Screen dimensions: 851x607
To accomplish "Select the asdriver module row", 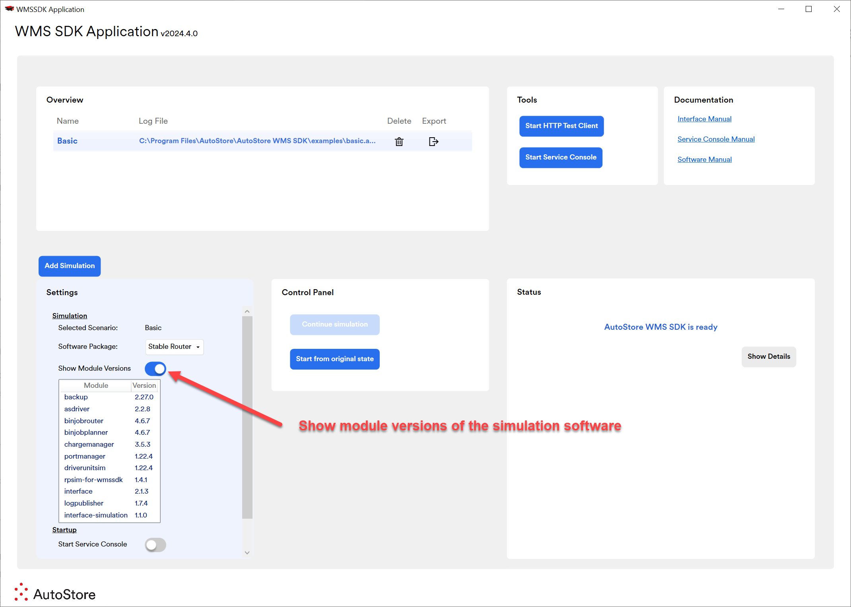I will click(x=109, y=409).
